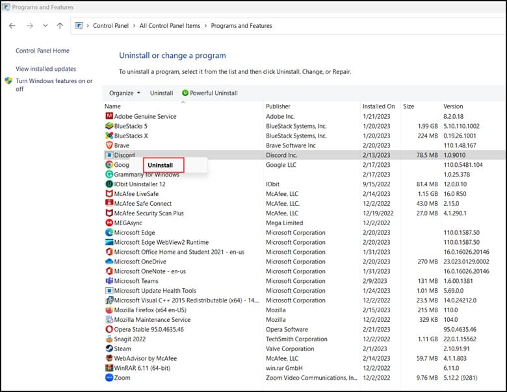Expand the recent locations dropdown arrow
This screenshot has height=392, width=507.
(x=45, y=26)
